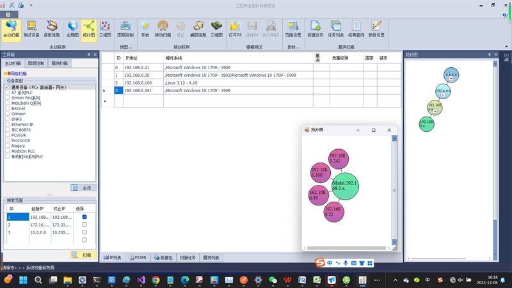Click the 扫描 scan button
This screenshot has height=288, width=512.
[x=83, y=255]
